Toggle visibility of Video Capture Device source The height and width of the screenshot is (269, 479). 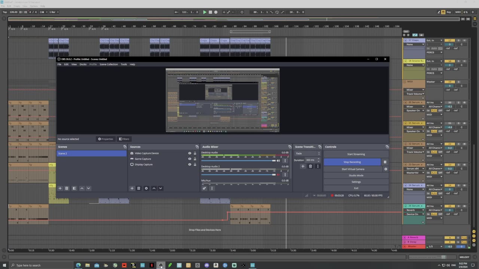[x=189, y=153]
